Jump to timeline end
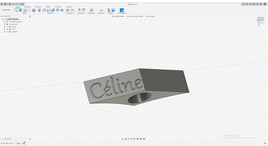This screenshot has width=268, height=146. pos(12,143)
